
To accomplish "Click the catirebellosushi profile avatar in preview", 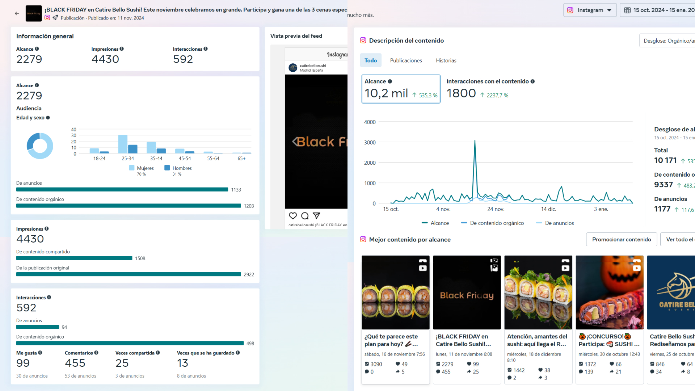I will click(293, 68).
